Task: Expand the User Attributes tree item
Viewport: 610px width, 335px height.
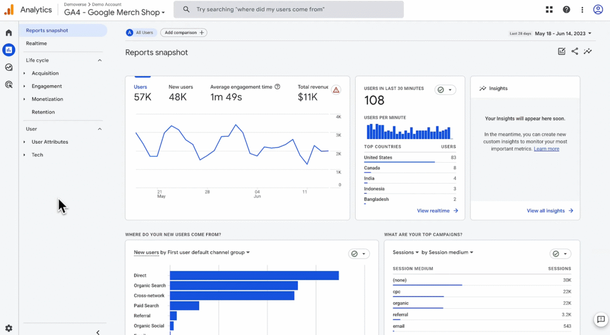Action: (24, 142)
